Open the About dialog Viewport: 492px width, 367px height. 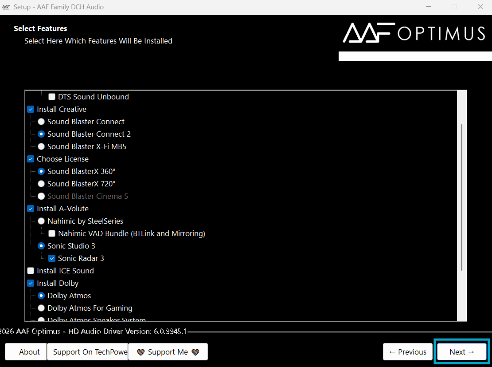26,352
